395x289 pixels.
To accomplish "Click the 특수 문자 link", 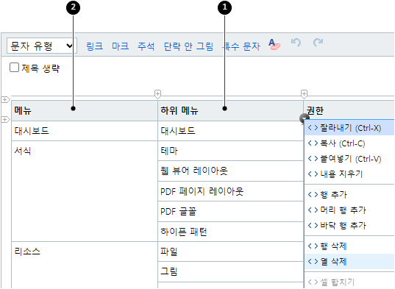I will 241,46.
